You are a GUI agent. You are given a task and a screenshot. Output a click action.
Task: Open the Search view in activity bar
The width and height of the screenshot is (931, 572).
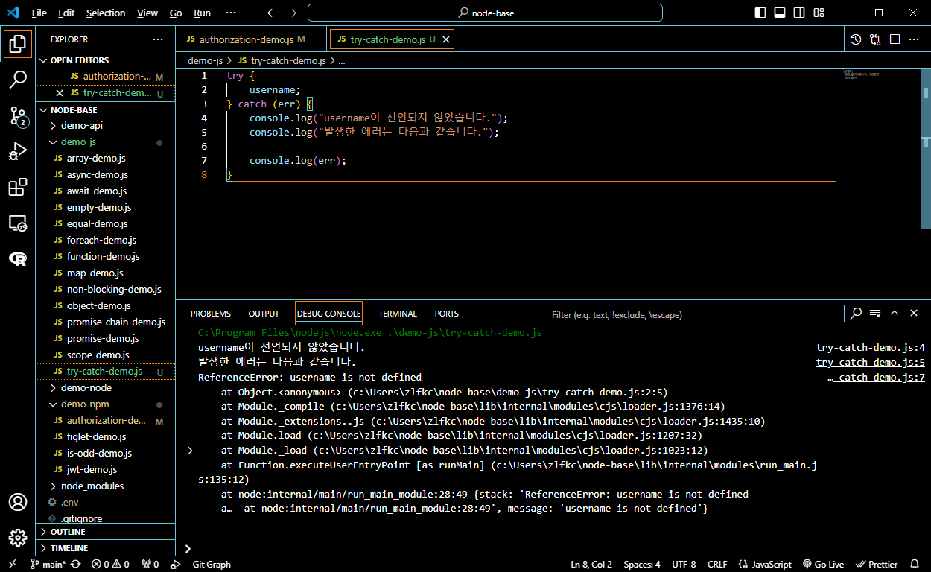click(18, 79)
